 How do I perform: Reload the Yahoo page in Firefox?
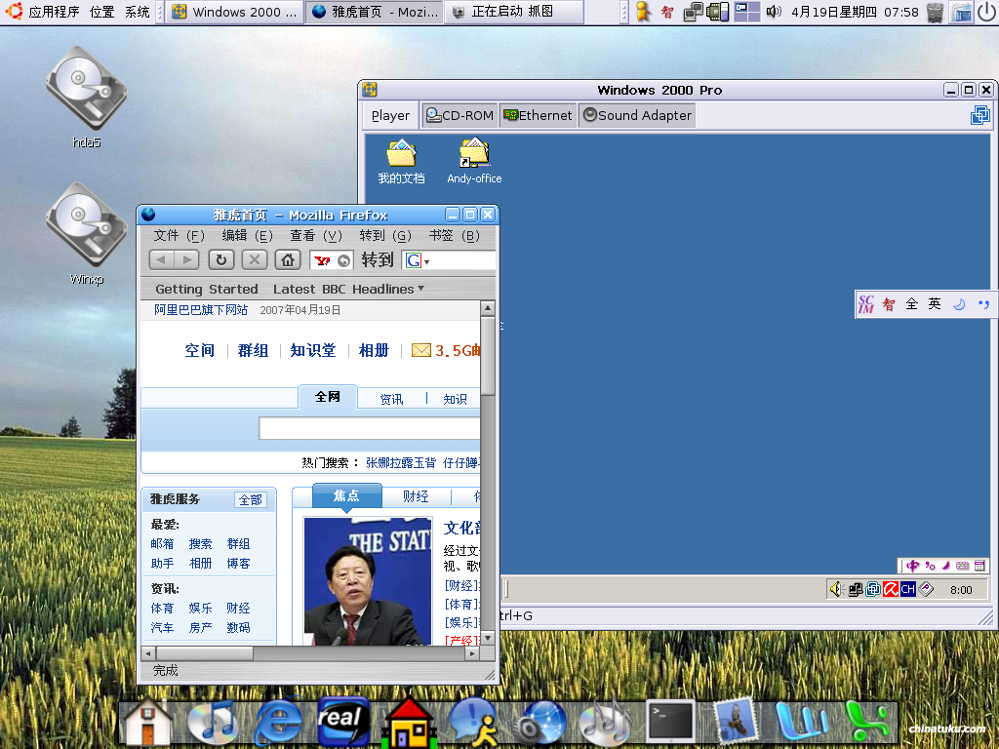tap(221, 259)
